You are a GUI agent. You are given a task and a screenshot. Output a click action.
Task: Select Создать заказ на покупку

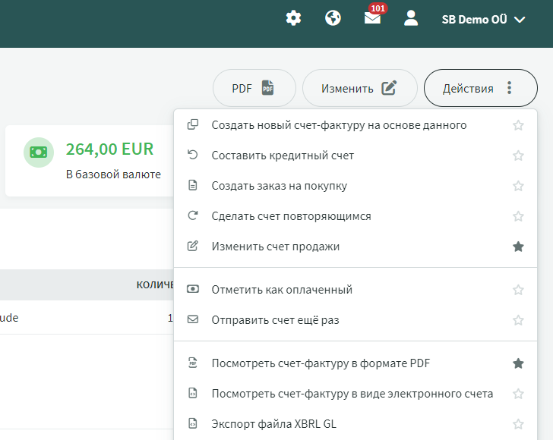click(x=355, y=186)
